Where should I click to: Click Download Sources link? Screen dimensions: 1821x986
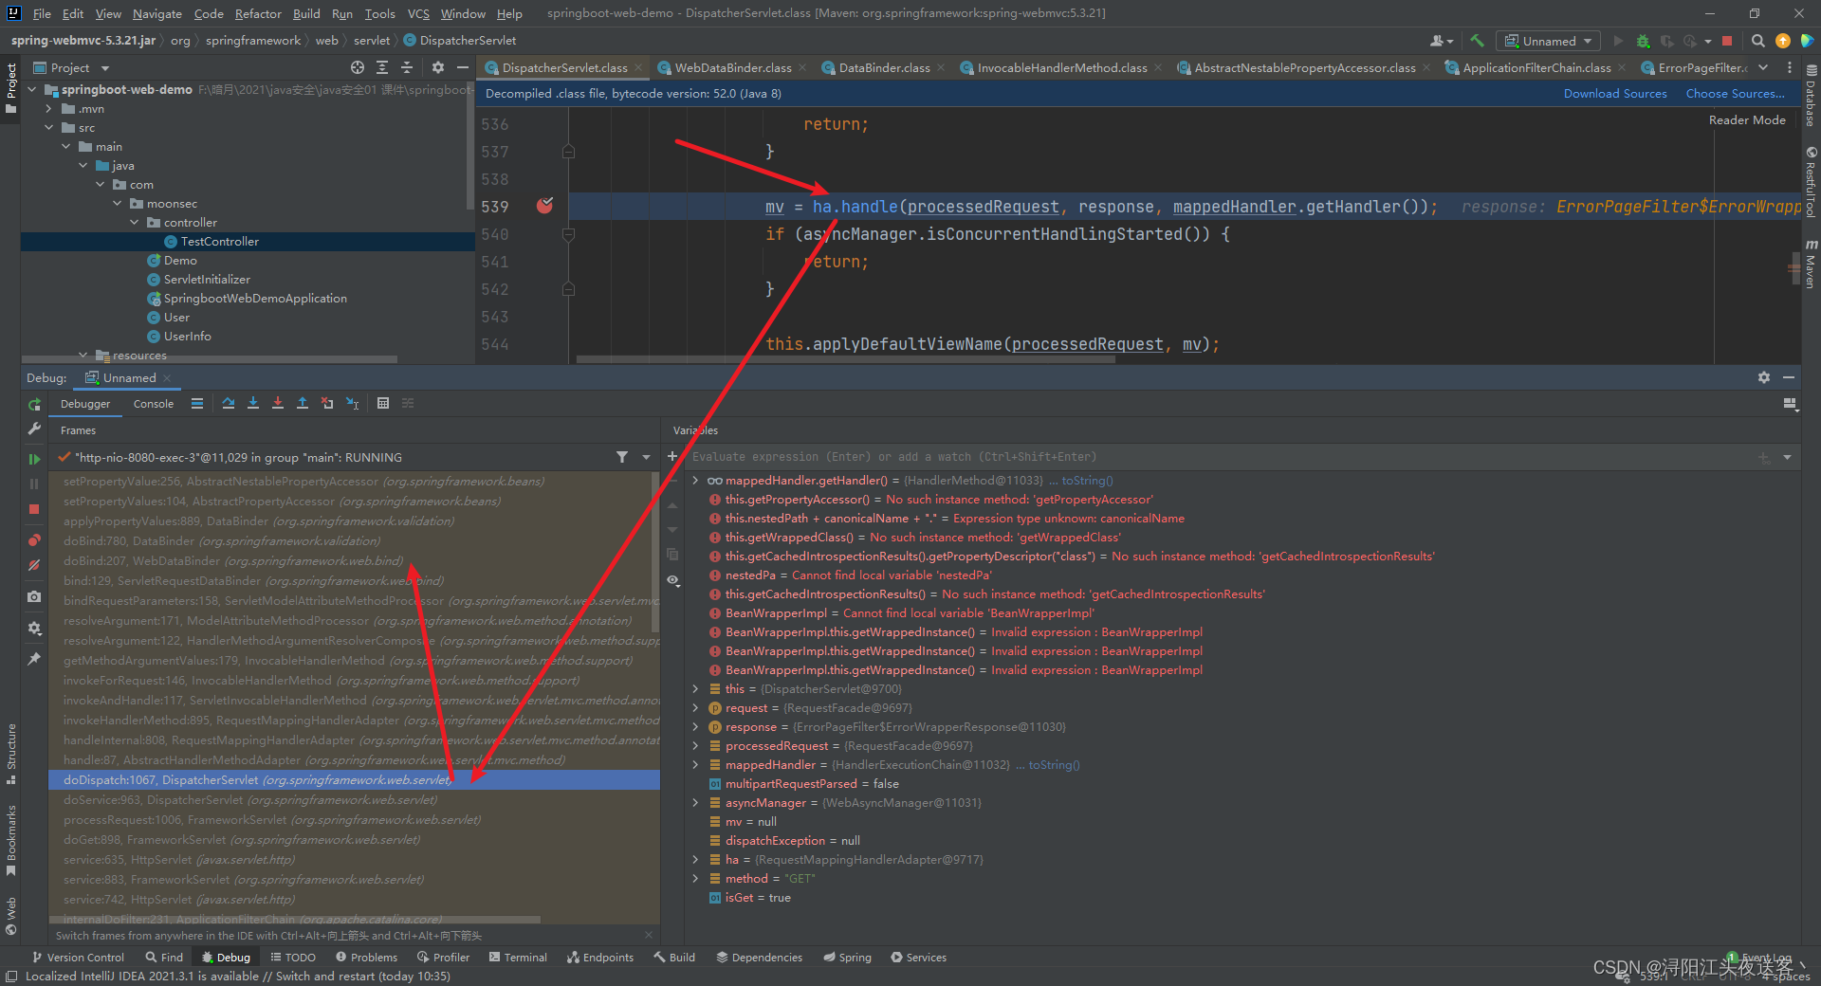click(1615, 93)
